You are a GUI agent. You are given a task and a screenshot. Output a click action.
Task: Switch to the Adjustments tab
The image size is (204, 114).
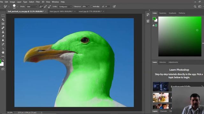[173, 62]
